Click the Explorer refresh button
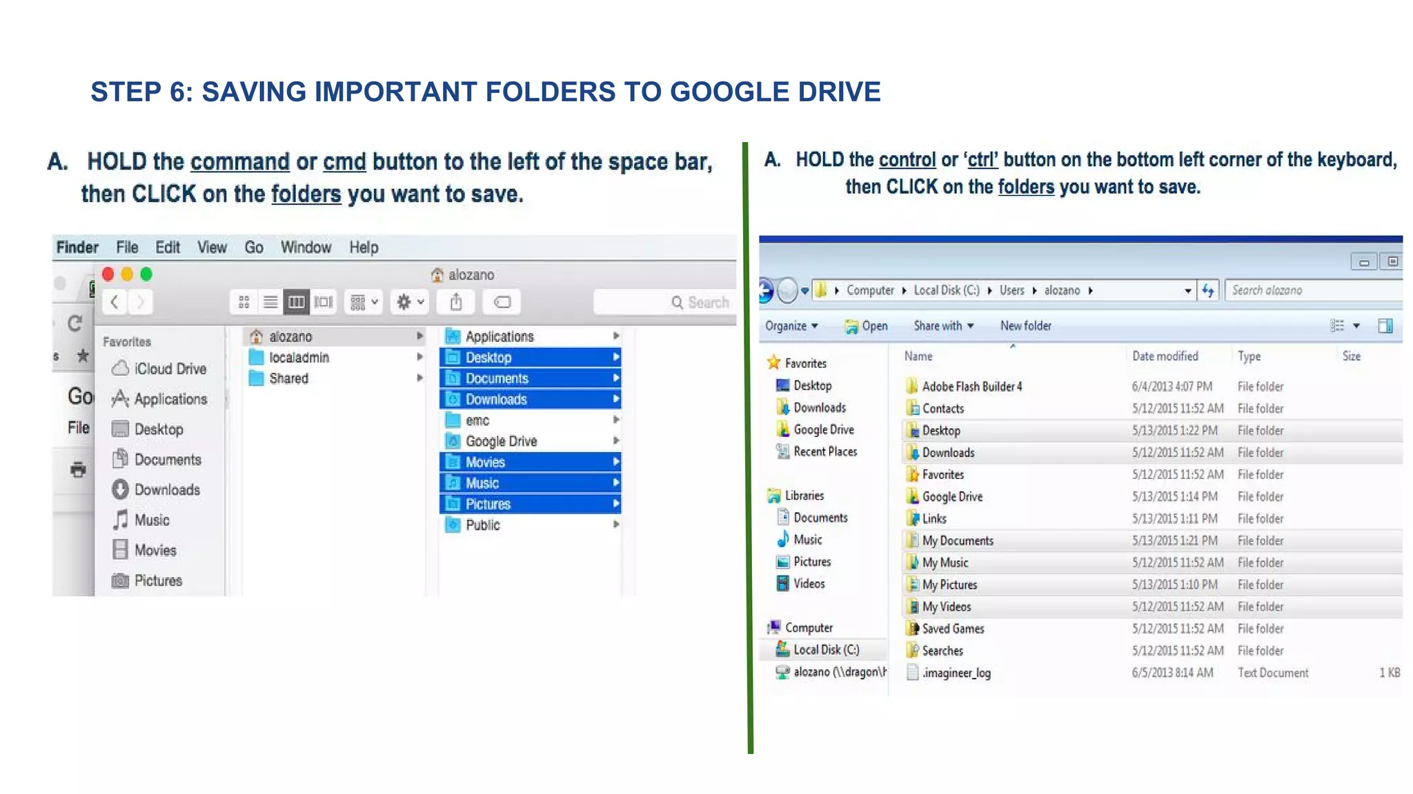The height and width of the screenshot is (794, 1413). pos(1208,291)
